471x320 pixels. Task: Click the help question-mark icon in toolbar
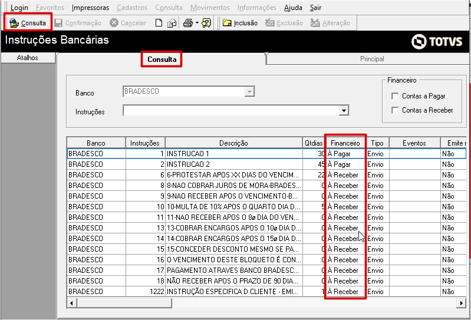[x=206, y=23]
